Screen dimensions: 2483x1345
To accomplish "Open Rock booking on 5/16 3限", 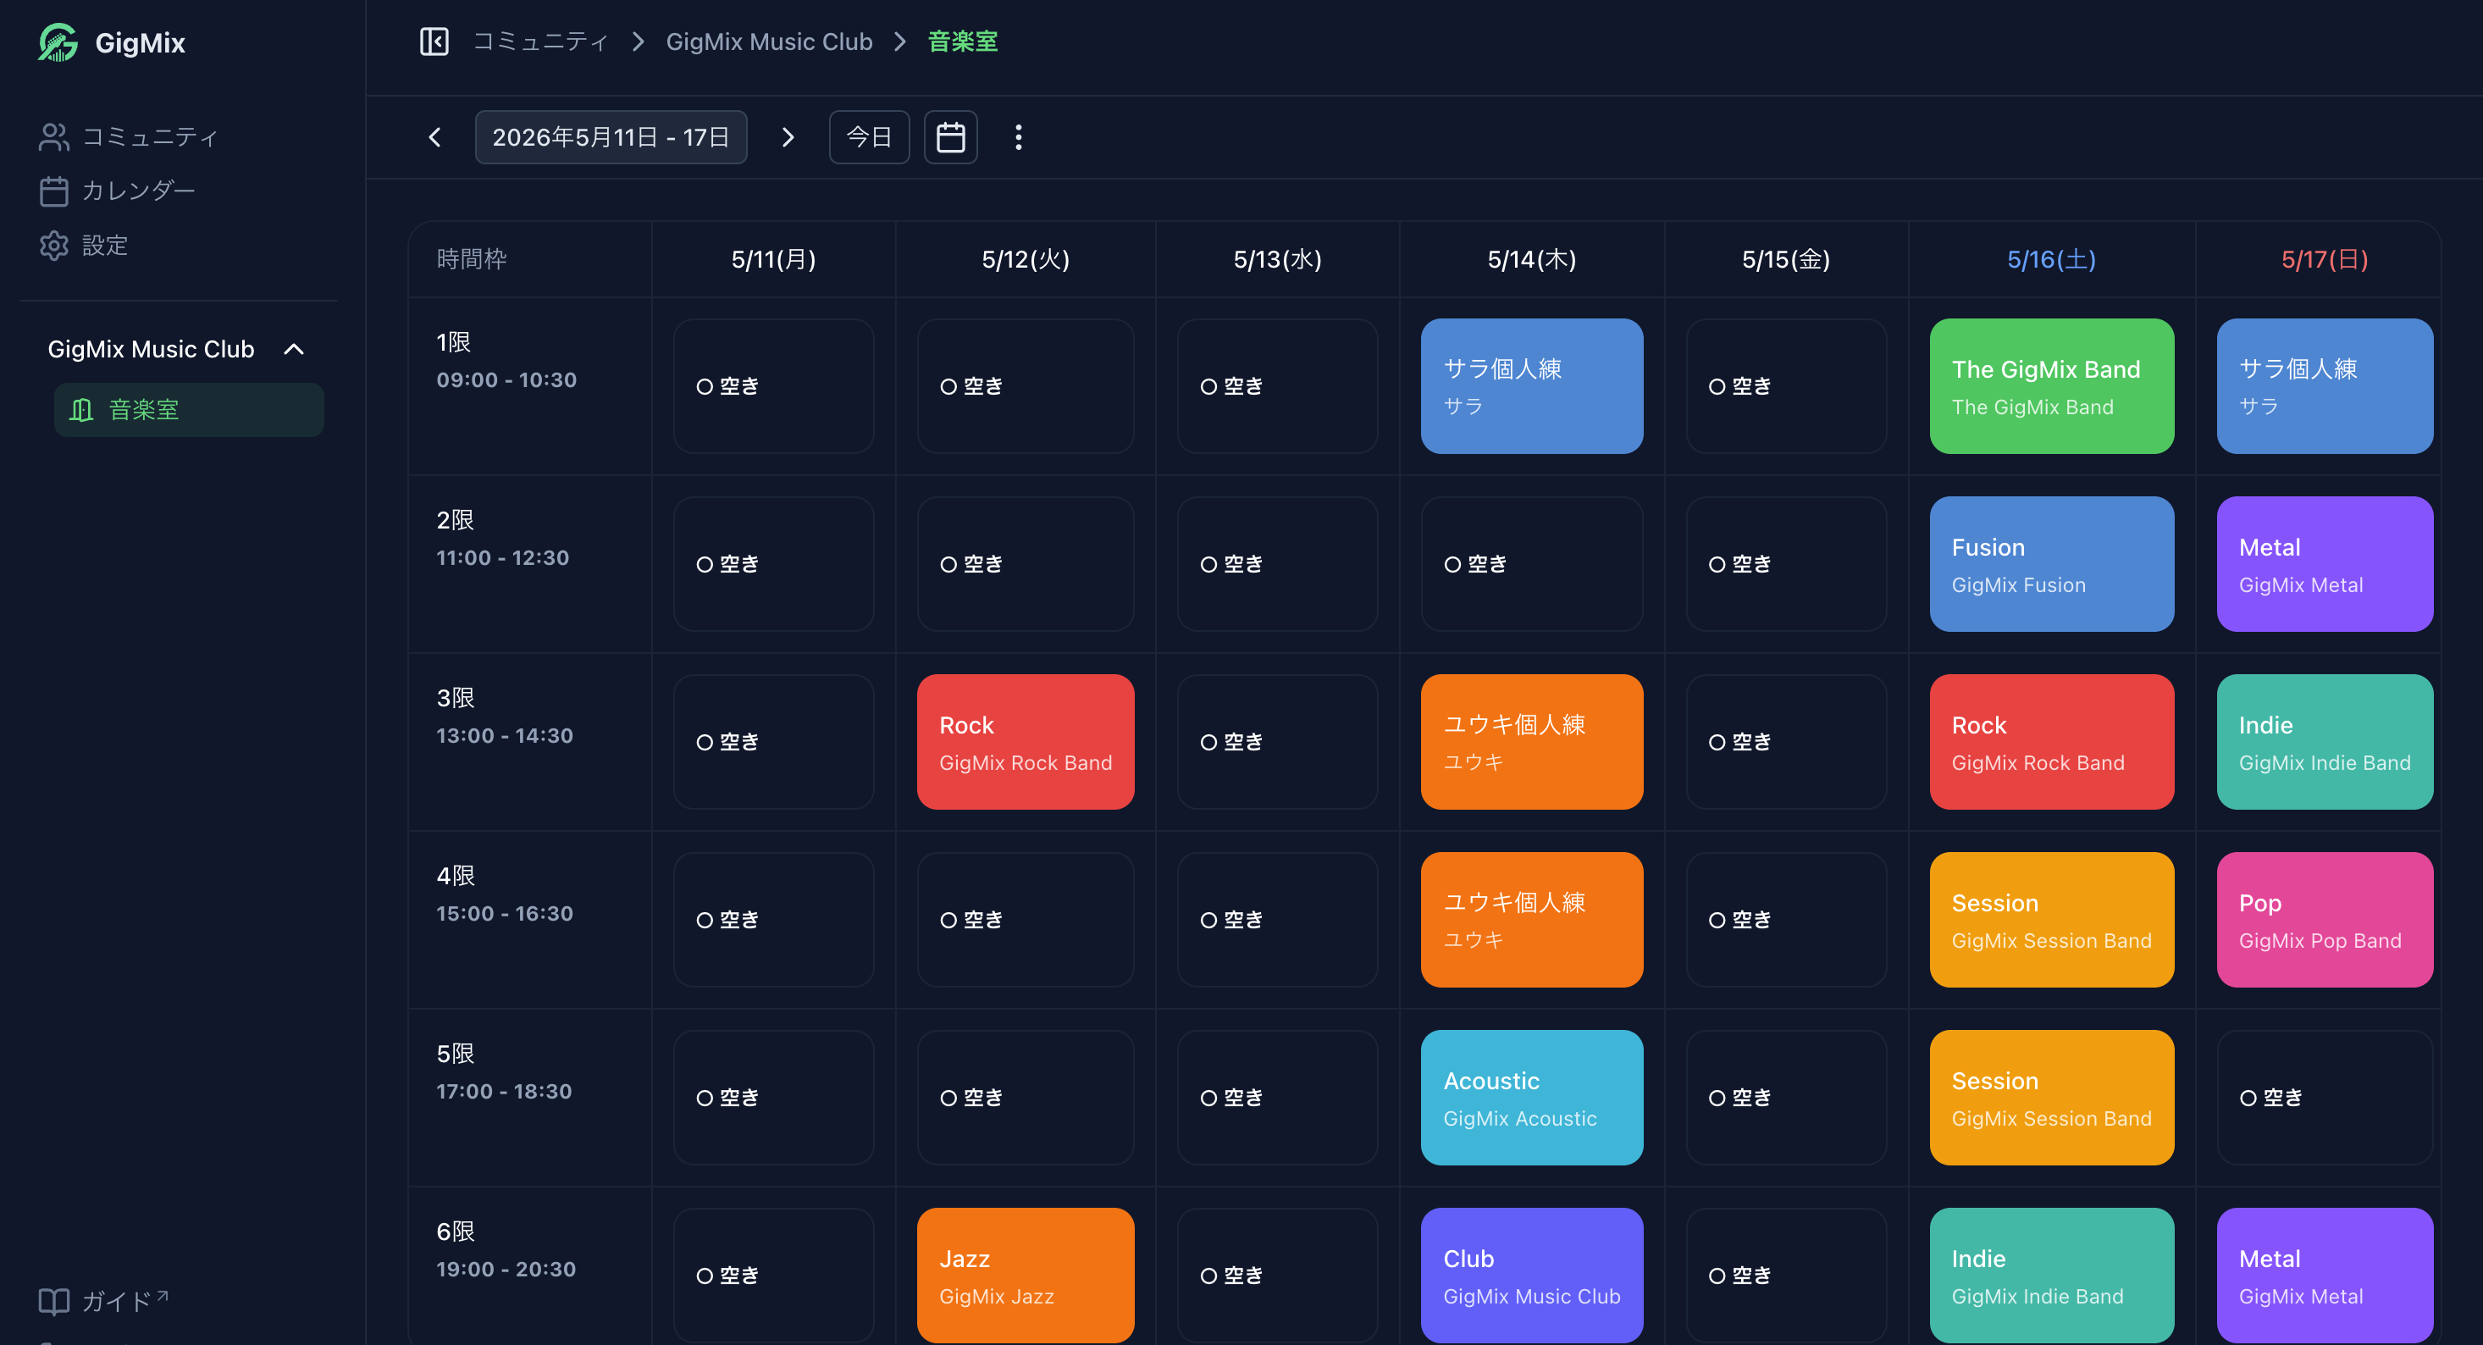I will click(x=2051, y=741).
